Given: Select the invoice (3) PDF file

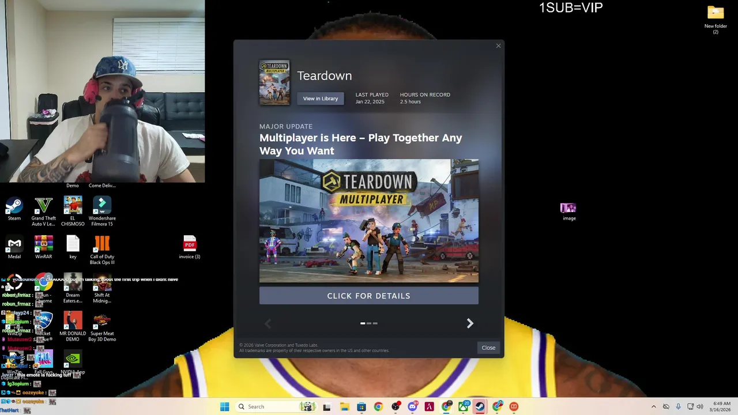Looking at the screenshot, I should tap(190, 247).
